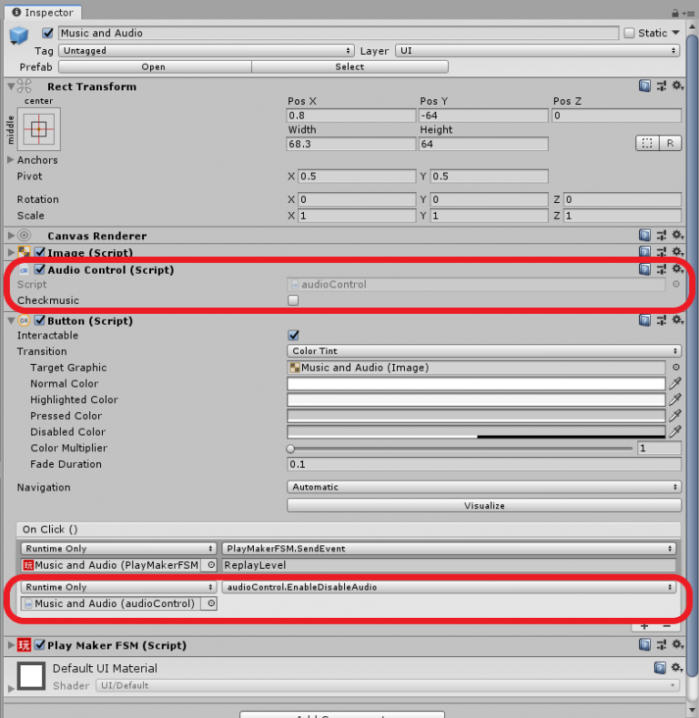
Task: Uncheck the Interactable checkbox
Action: (x=293, y=335)
